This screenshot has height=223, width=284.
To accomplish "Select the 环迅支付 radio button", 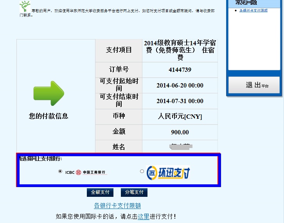I will 142,171.
